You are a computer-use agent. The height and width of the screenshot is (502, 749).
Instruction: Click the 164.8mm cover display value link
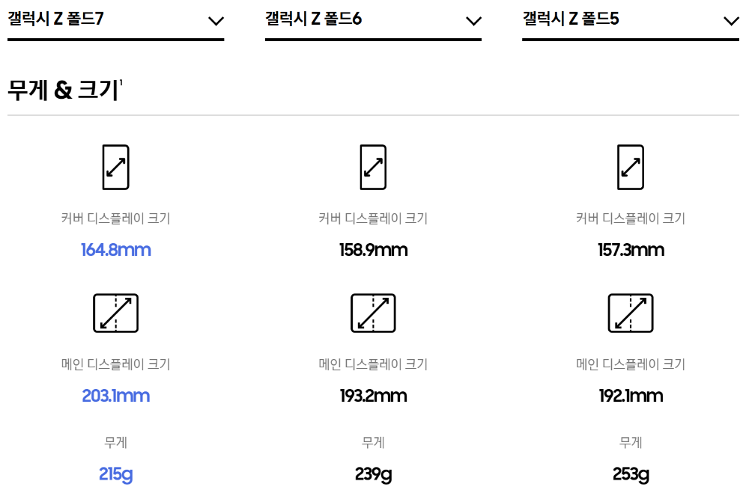(x=115, y=250)
